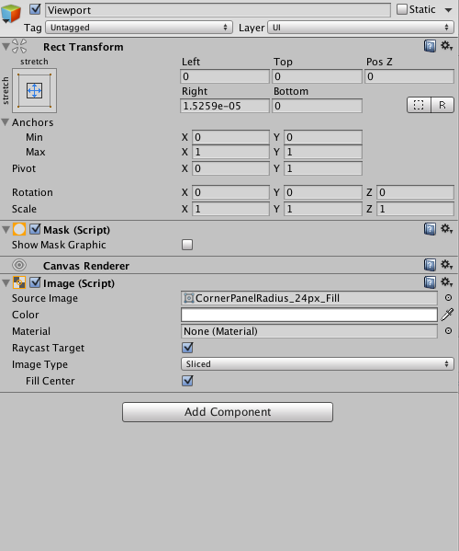Open Mask script gear settings menu

tap(447, 229)
